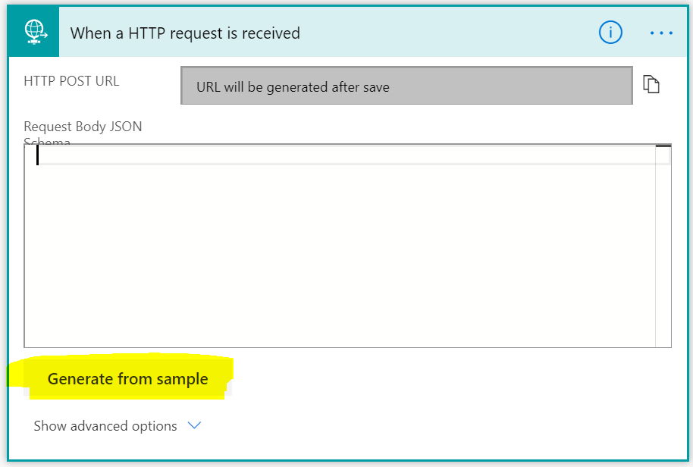Collapse the card via its title text
Viewport: 693px width, 467px height.
point(185,33)
